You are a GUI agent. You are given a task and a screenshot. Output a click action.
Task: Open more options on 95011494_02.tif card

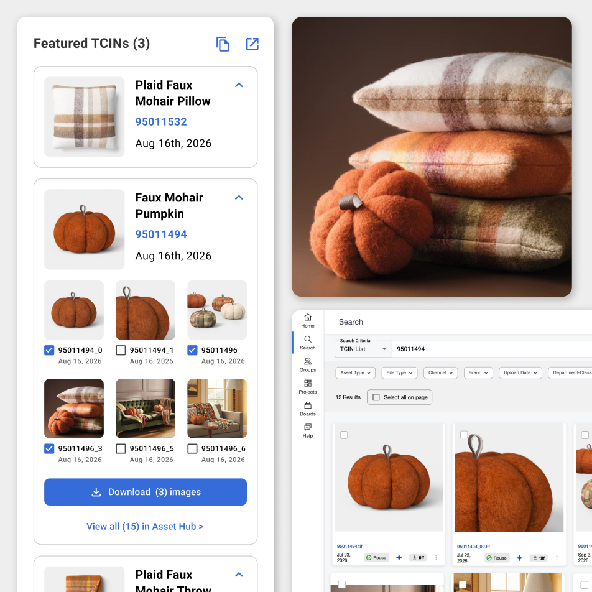557,558
